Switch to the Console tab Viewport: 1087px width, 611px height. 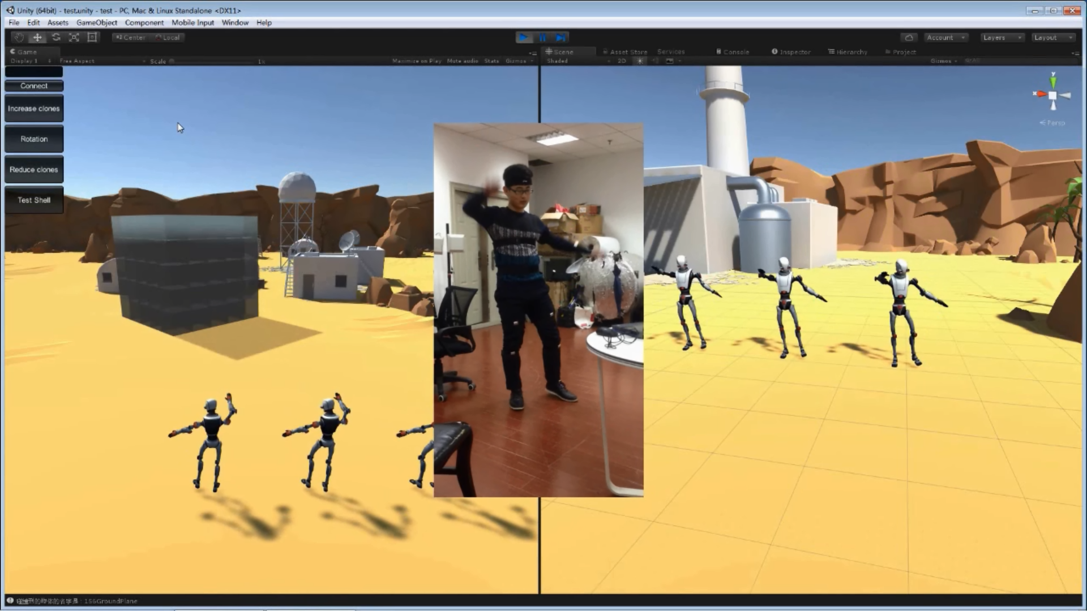coord(733,51)
